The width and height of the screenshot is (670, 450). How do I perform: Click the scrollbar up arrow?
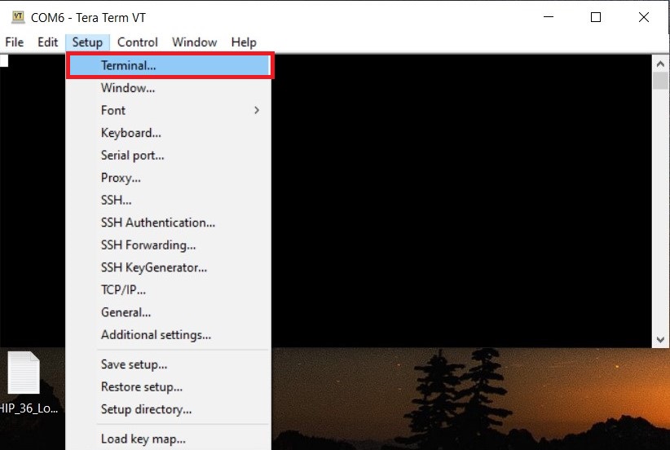click(660, 64)
